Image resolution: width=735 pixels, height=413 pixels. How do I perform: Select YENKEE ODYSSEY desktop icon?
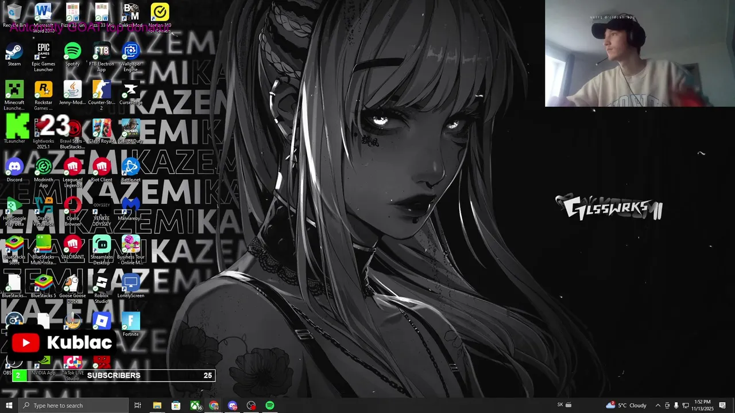click(x=102, y=212)
